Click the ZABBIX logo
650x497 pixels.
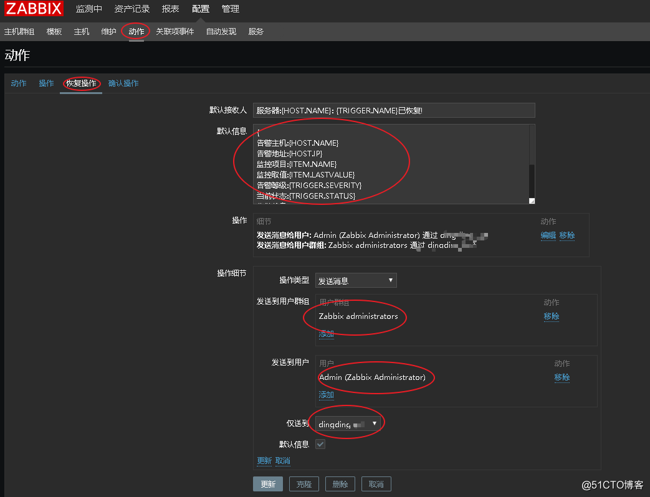pos(34,8)
